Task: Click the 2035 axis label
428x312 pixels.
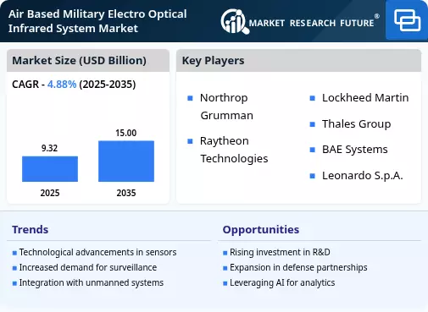Action: pyautogui.click(x=126, y=193)
